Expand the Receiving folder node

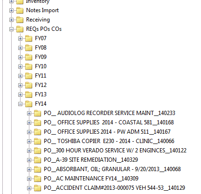pyautogui.click(x=11, y=20)
